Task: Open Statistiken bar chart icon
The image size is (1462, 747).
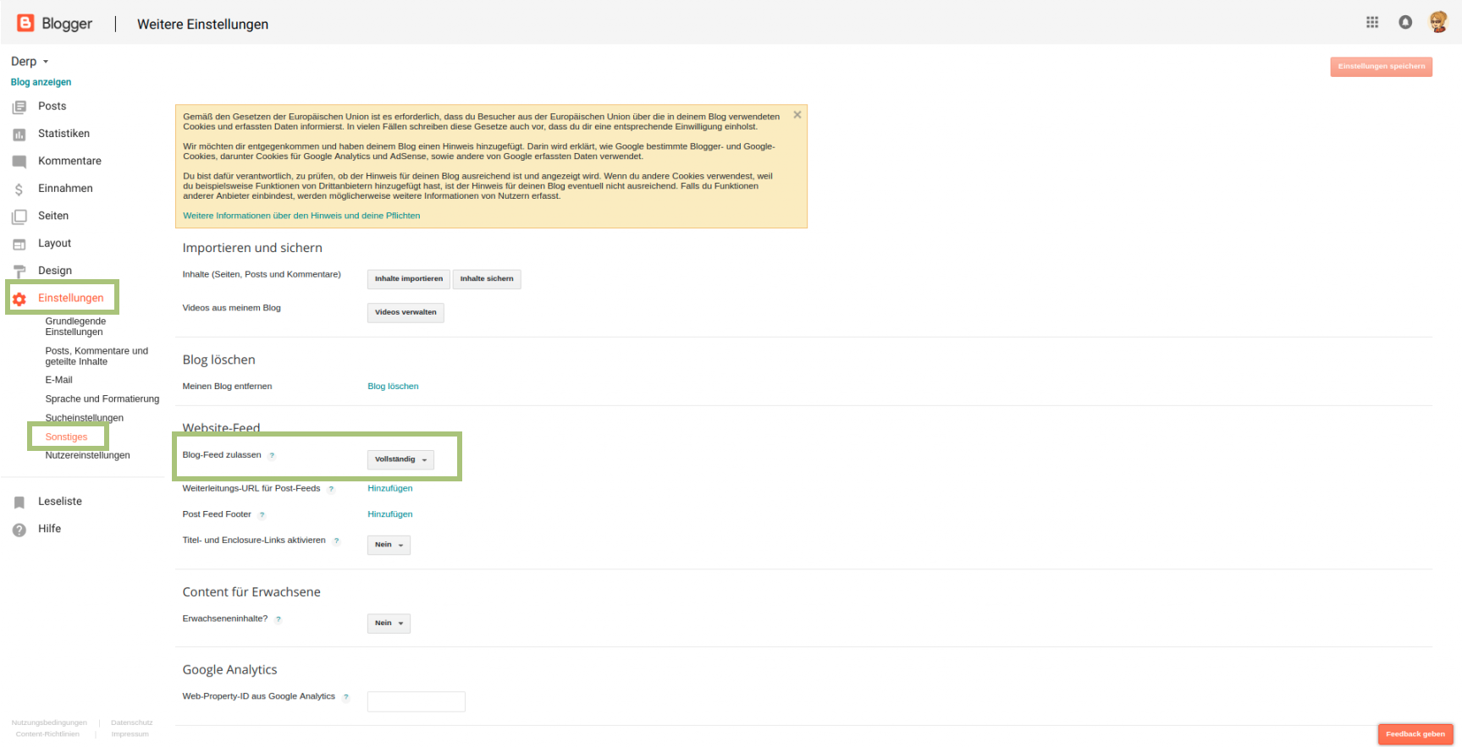Action: pos(19,135)
